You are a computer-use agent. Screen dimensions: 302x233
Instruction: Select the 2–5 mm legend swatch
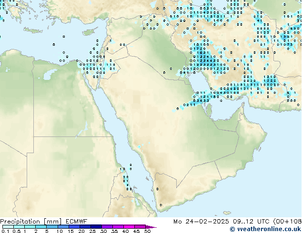point(41,227)
